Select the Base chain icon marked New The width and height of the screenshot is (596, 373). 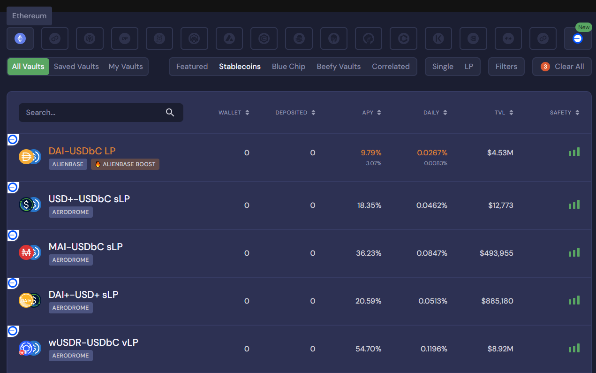(578, 38)
